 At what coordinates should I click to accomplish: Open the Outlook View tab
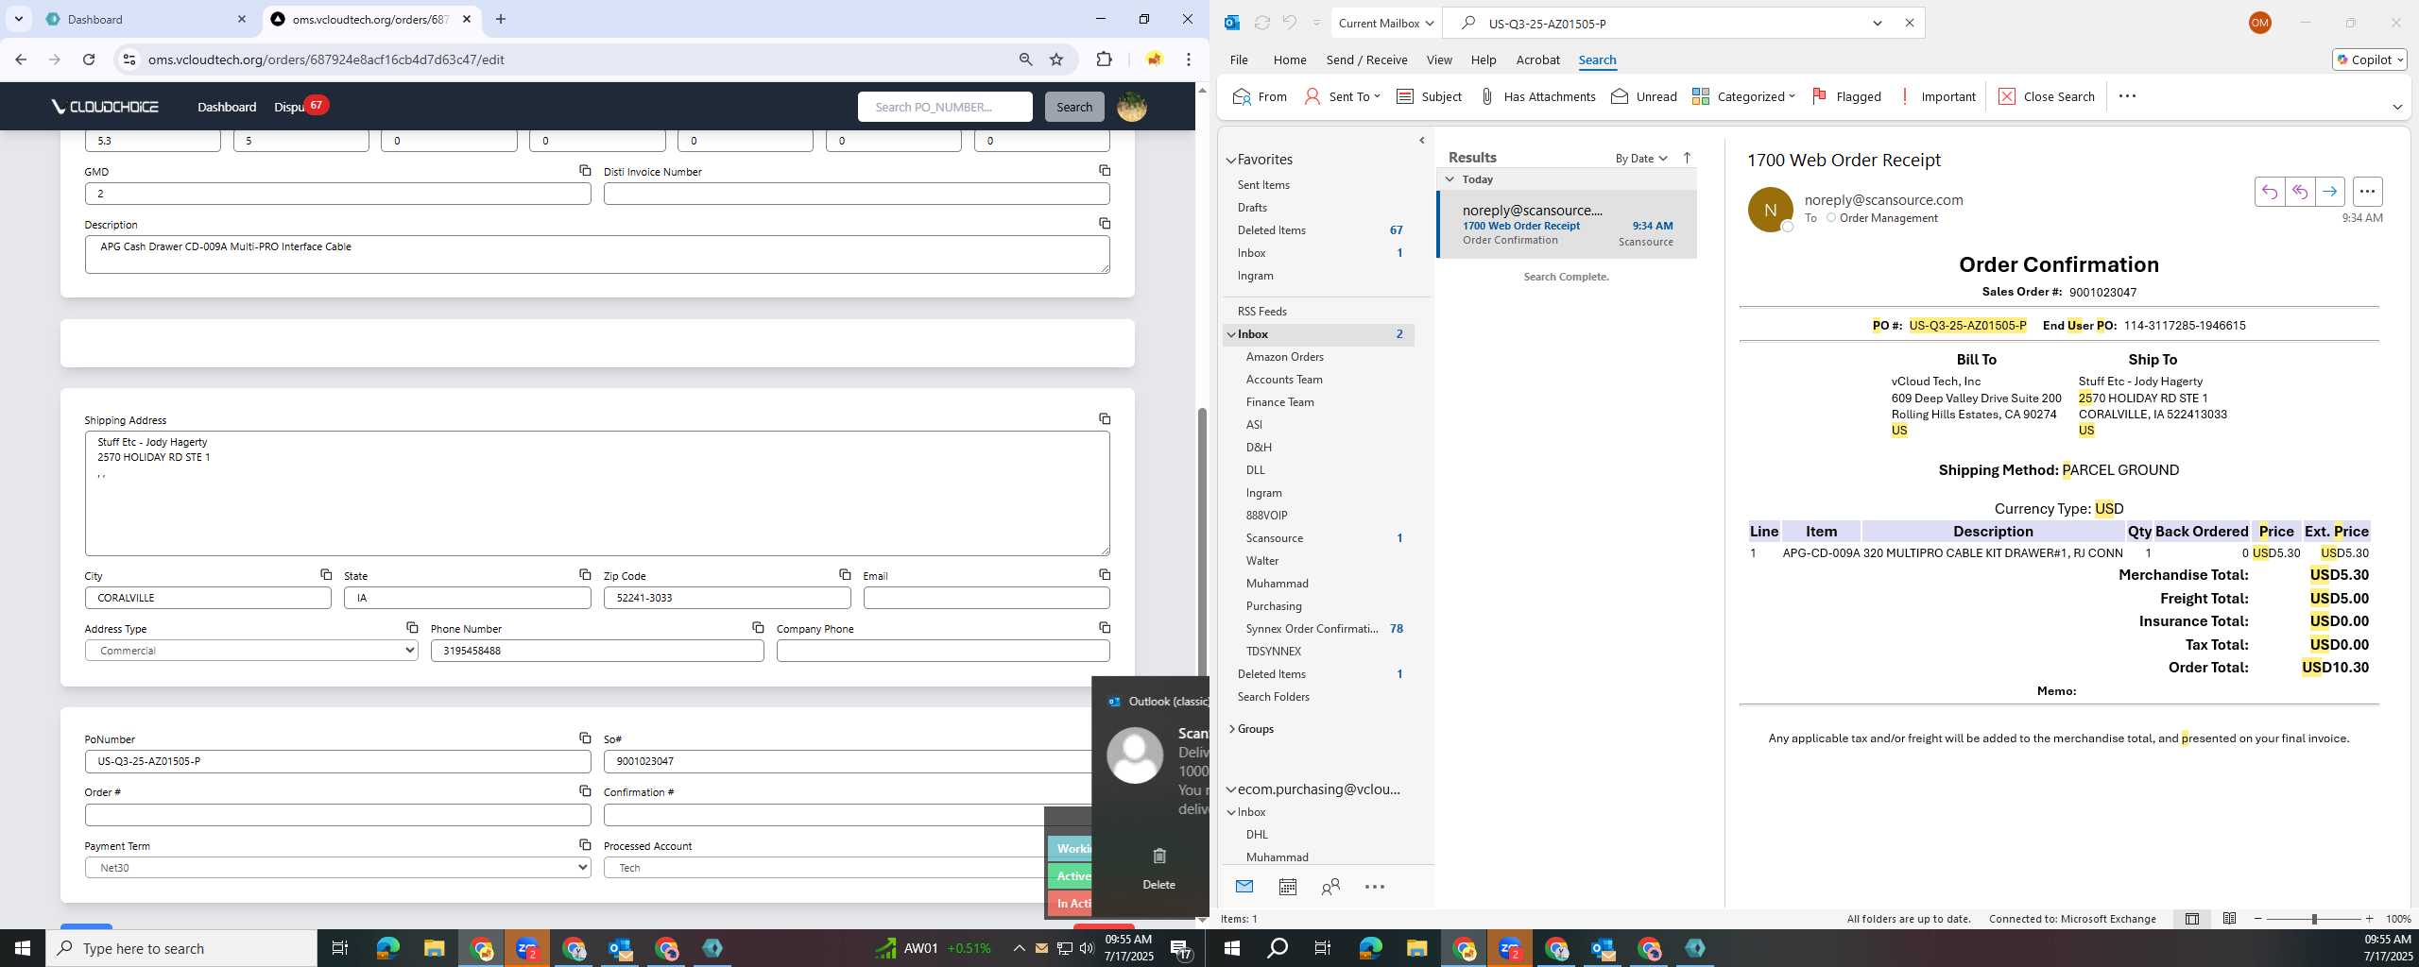(x=1438, y=59)
